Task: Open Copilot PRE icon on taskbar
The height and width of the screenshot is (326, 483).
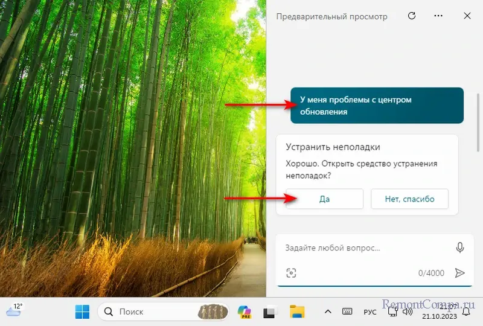Action: pos(245,312)
